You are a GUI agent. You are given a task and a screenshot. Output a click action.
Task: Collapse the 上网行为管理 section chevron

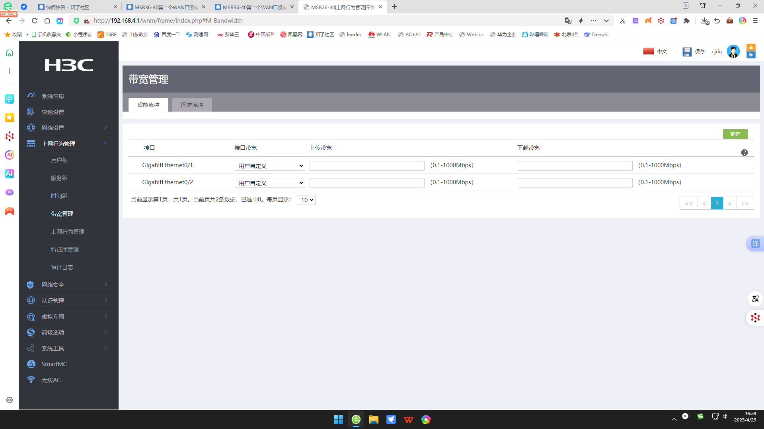(105, 143)
